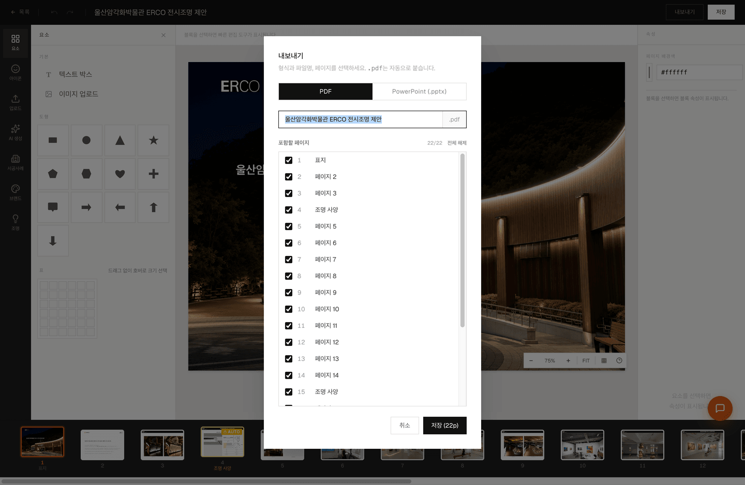The image size is (745, 485).
Task: Insert the rectangle shape
Action: (53, 140)
